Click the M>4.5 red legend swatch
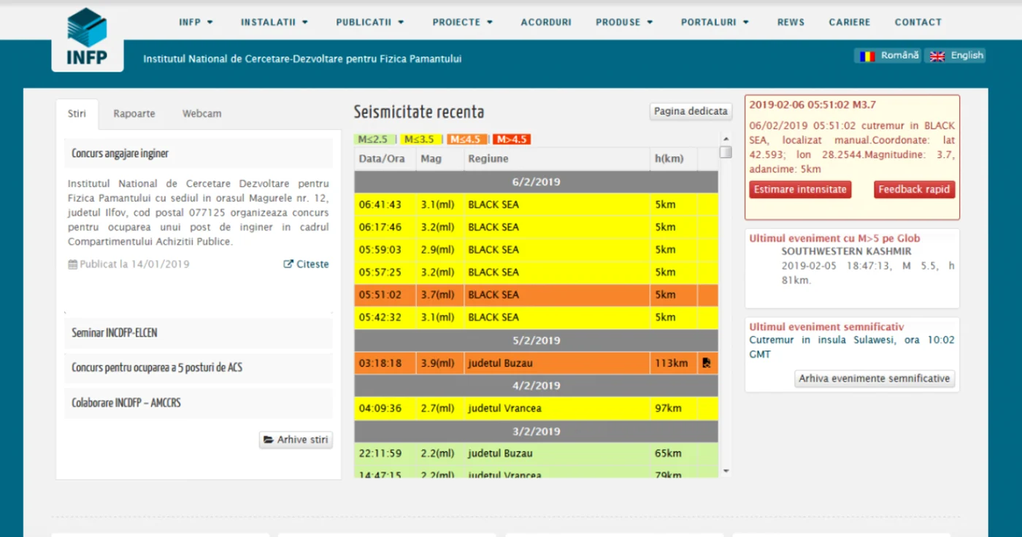This screenshot has width=1022, height=537. (512, 139)
